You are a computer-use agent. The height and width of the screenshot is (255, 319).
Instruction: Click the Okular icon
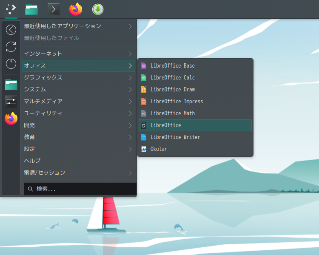pos(144,149)
